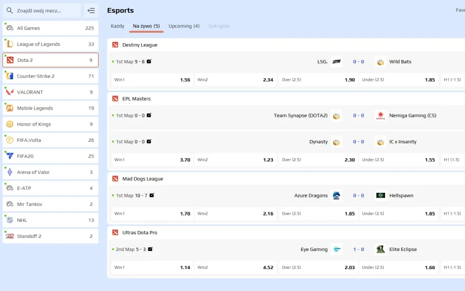
Task: Collapse the sidebar with the menu arrow icon
Action: (91, 11)
